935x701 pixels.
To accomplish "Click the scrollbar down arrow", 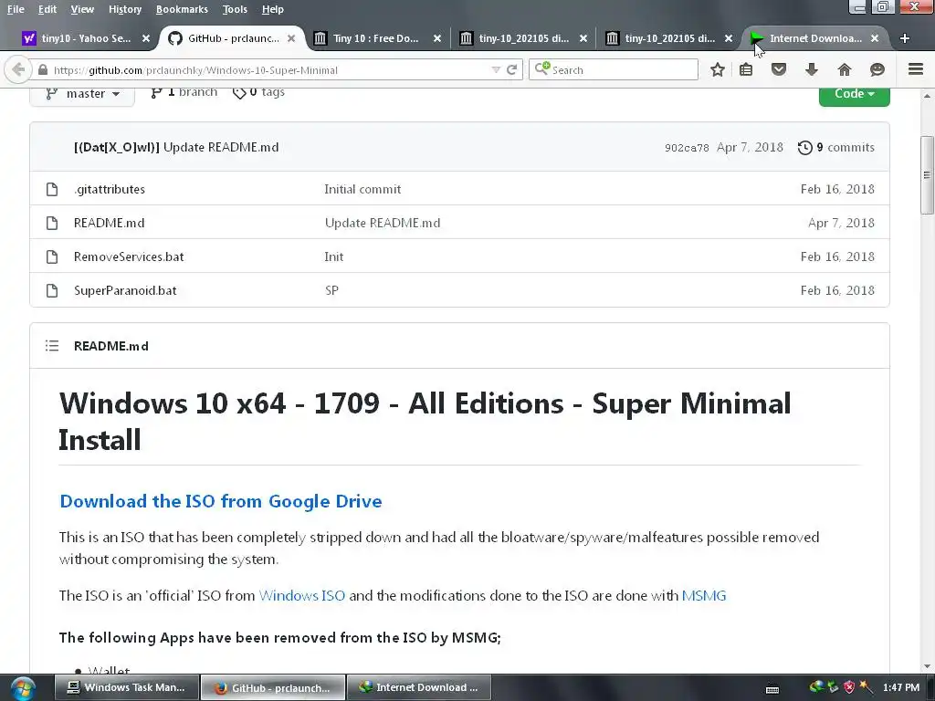I will [x=927, y=666].
